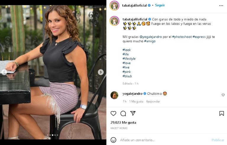227x145 pixels.
Task: Open the header profile picture of tabatajaliloficial
Action: (114, 5)
